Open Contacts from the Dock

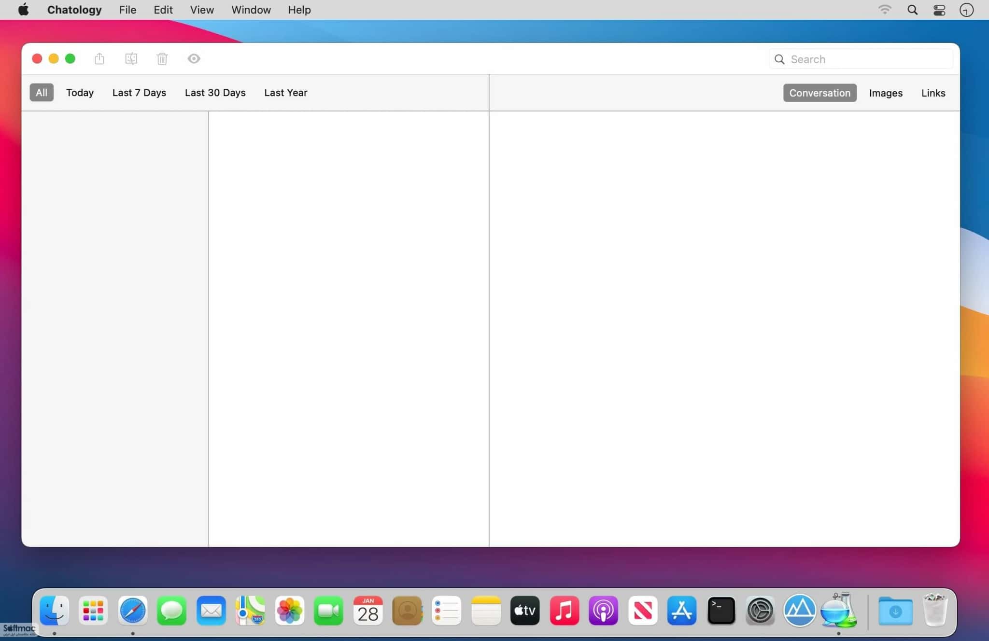tap(408, 611)
